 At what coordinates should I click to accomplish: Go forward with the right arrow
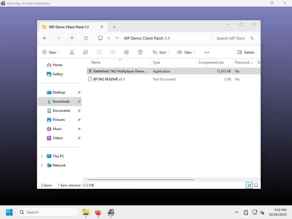pyautogui.click(x=58, y=38)
